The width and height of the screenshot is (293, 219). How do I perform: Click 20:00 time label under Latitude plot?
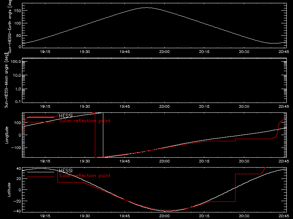164,216
